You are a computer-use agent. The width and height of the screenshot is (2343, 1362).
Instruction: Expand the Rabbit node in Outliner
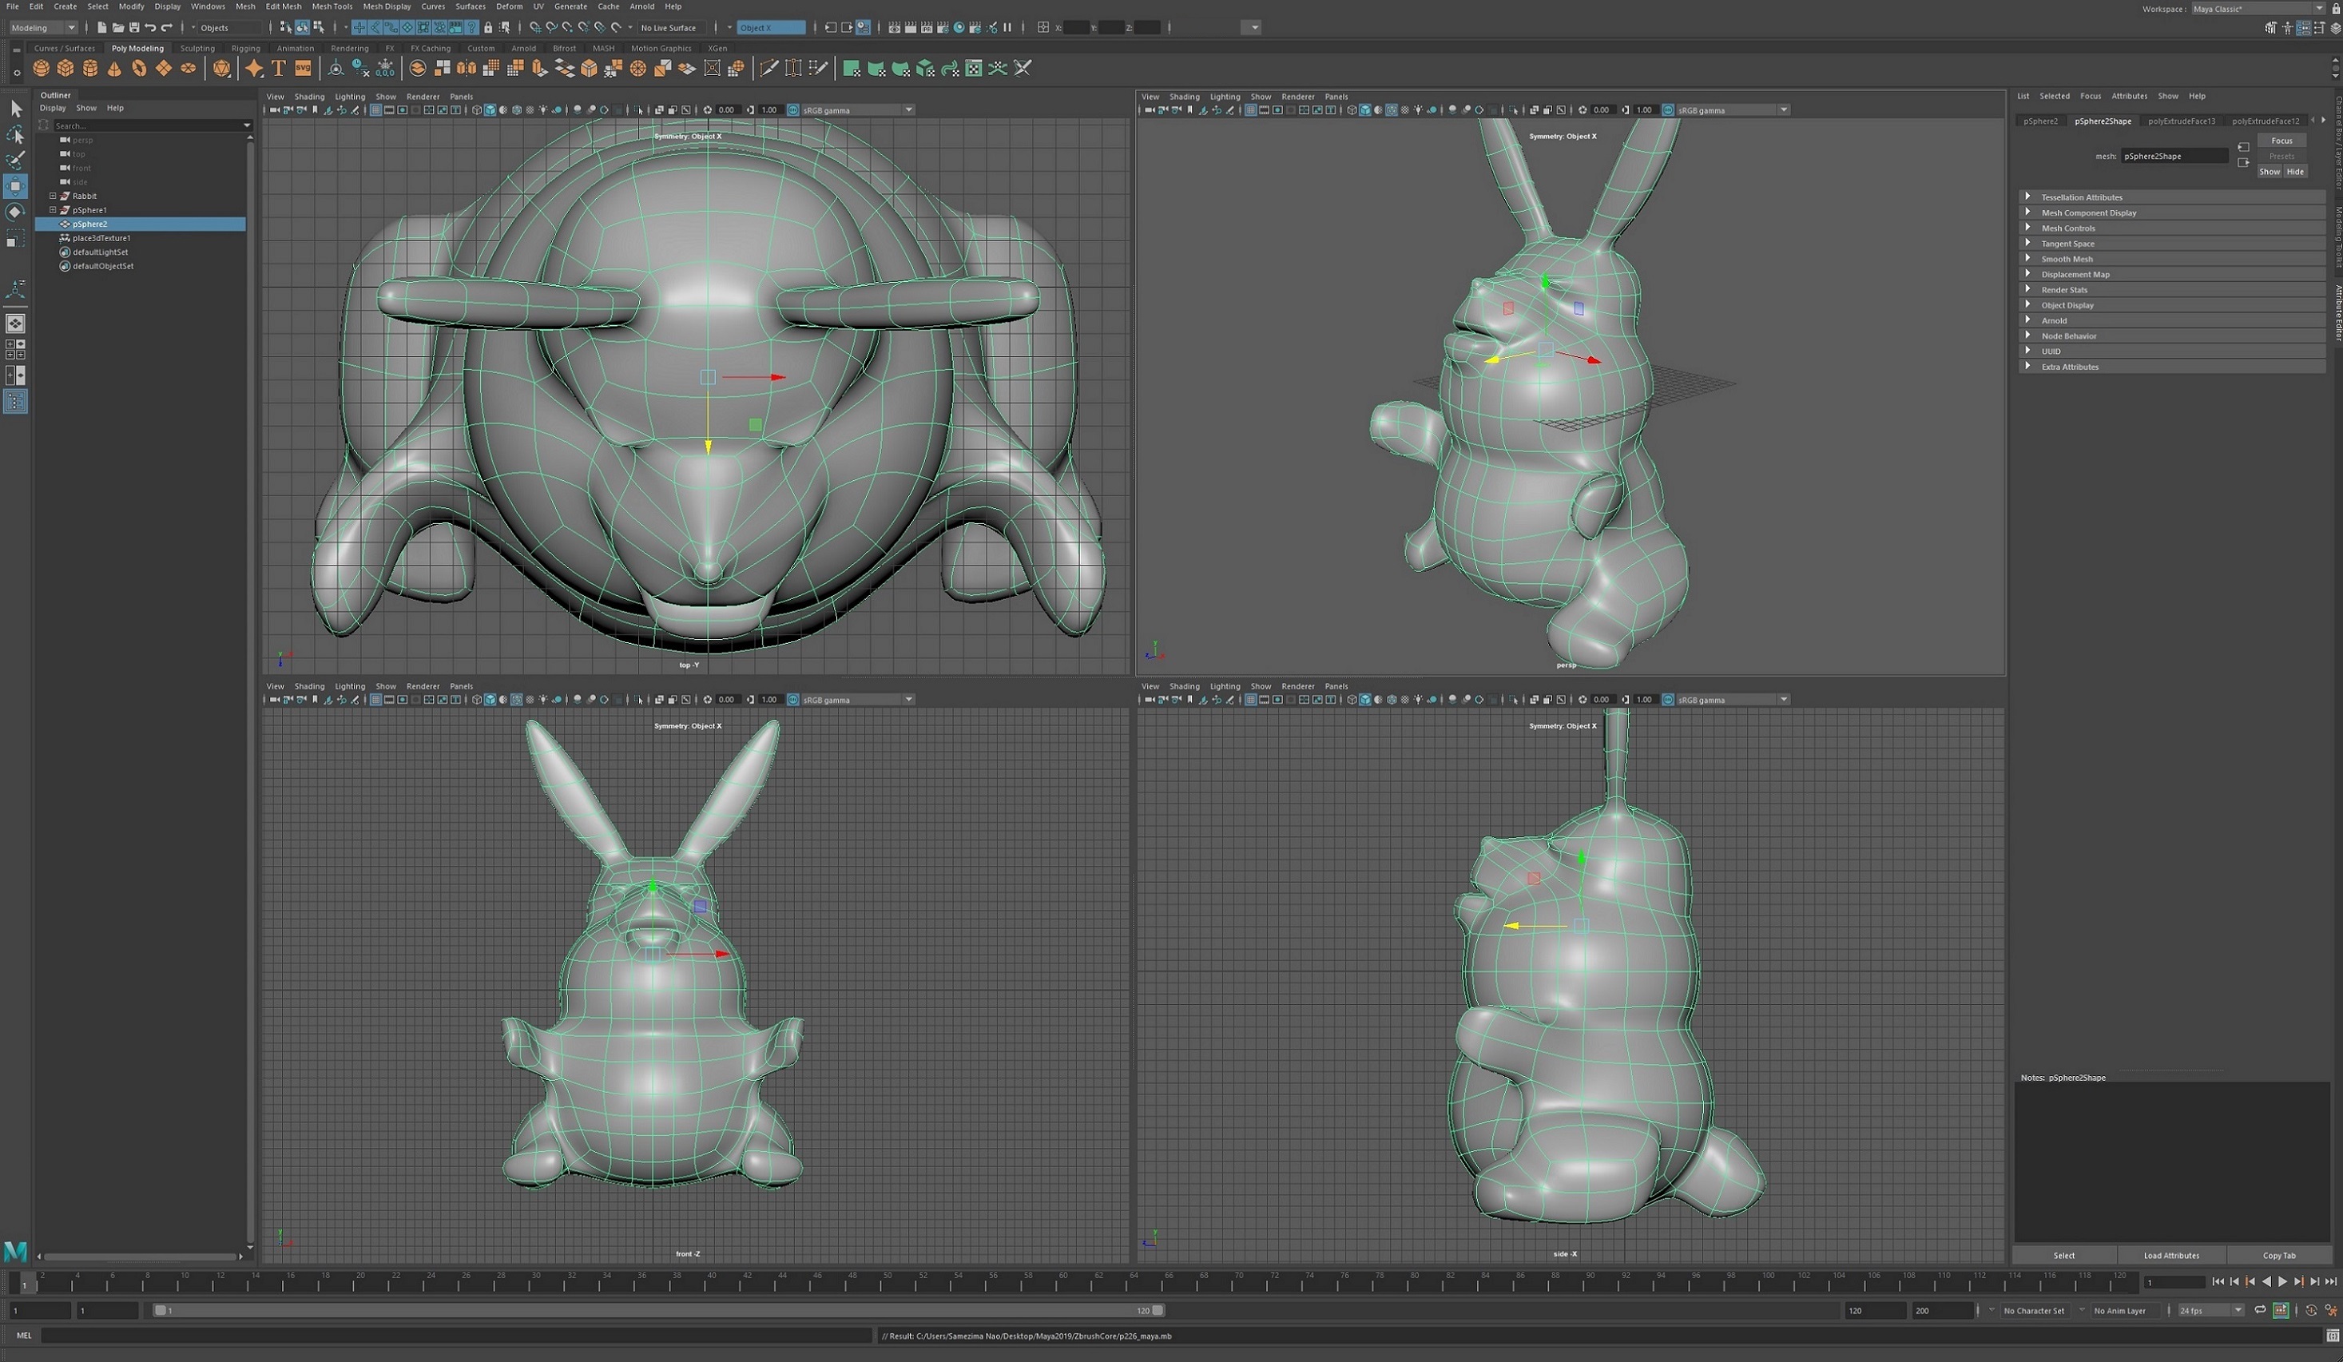point(53,197)
